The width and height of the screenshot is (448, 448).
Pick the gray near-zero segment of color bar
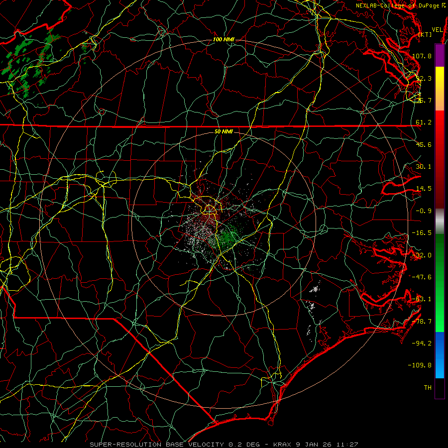click(x=440, y=222)
